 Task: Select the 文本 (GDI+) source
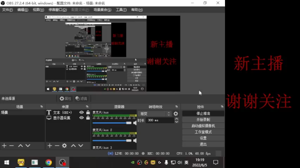coord(62,112)
